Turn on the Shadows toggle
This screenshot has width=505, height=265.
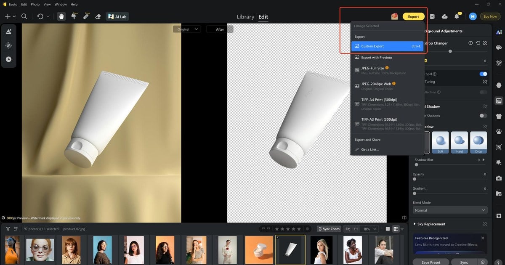coord(483,116)
